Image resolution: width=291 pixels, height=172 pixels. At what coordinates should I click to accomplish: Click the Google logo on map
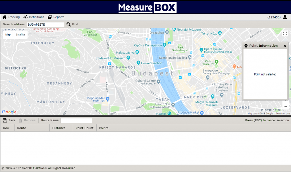pyautogui.click(x=9, y=112)
